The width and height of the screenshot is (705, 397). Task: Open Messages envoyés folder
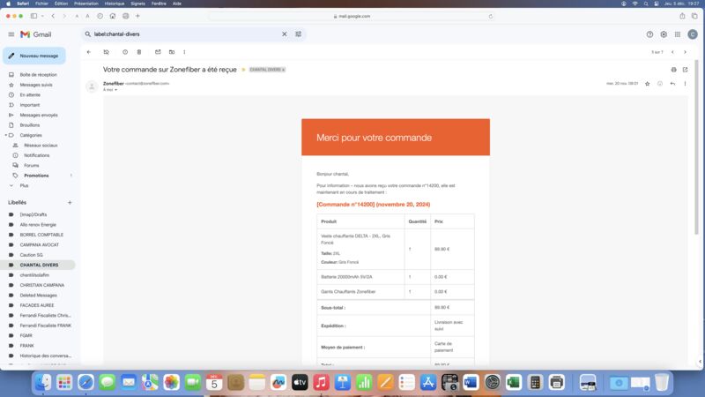pyautogui.click(x=39, y=116)
